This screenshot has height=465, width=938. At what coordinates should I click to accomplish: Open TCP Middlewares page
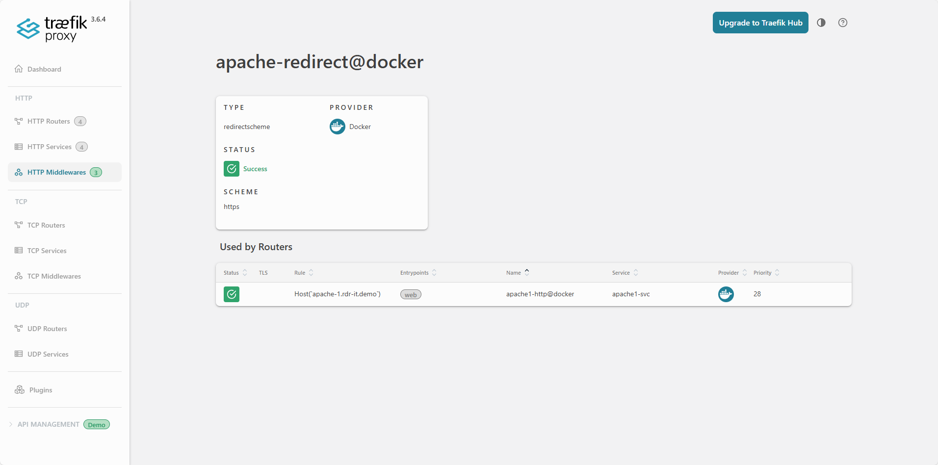pyautogui.click(x=54, y=276)
